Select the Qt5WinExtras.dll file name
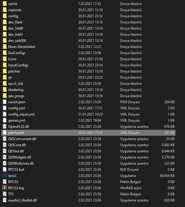Image resolution: width=185 pixels, height=207 pixels. (x=21, y=163)
